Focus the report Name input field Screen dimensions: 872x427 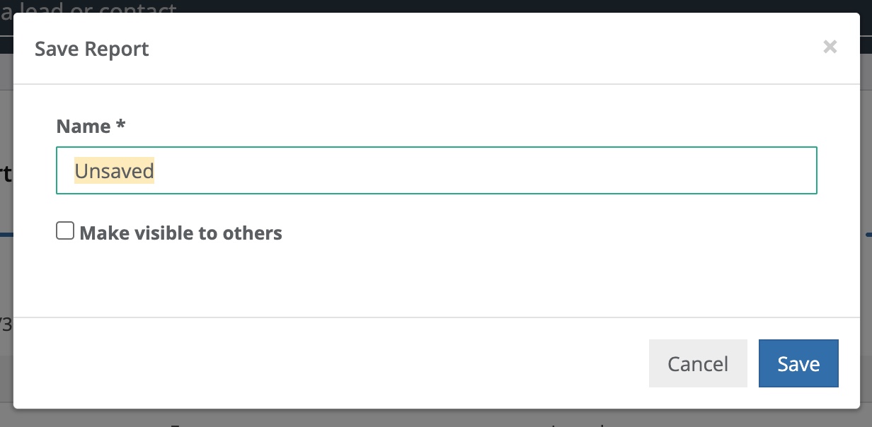436,170
